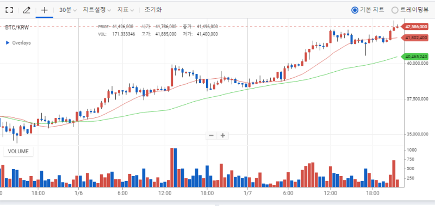This screenshot has width=435, height=206.
Task: Open the 지표 indicators dropdown
Action: [x=126, y=10]
